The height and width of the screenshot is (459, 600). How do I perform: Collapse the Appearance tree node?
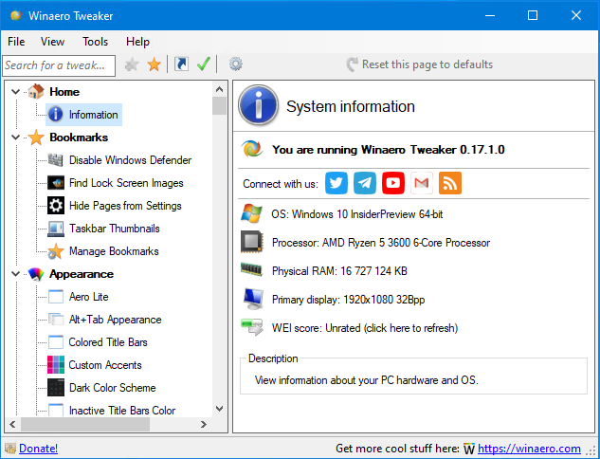(x=16, y=274)
